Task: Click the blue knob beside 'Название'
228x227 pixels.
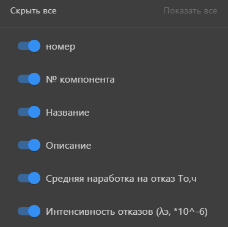Action: coord(34,112)
